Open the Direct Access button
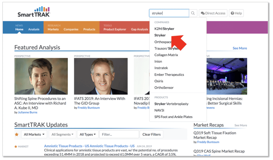Viewport: 273px width, 160px height. 213,13
